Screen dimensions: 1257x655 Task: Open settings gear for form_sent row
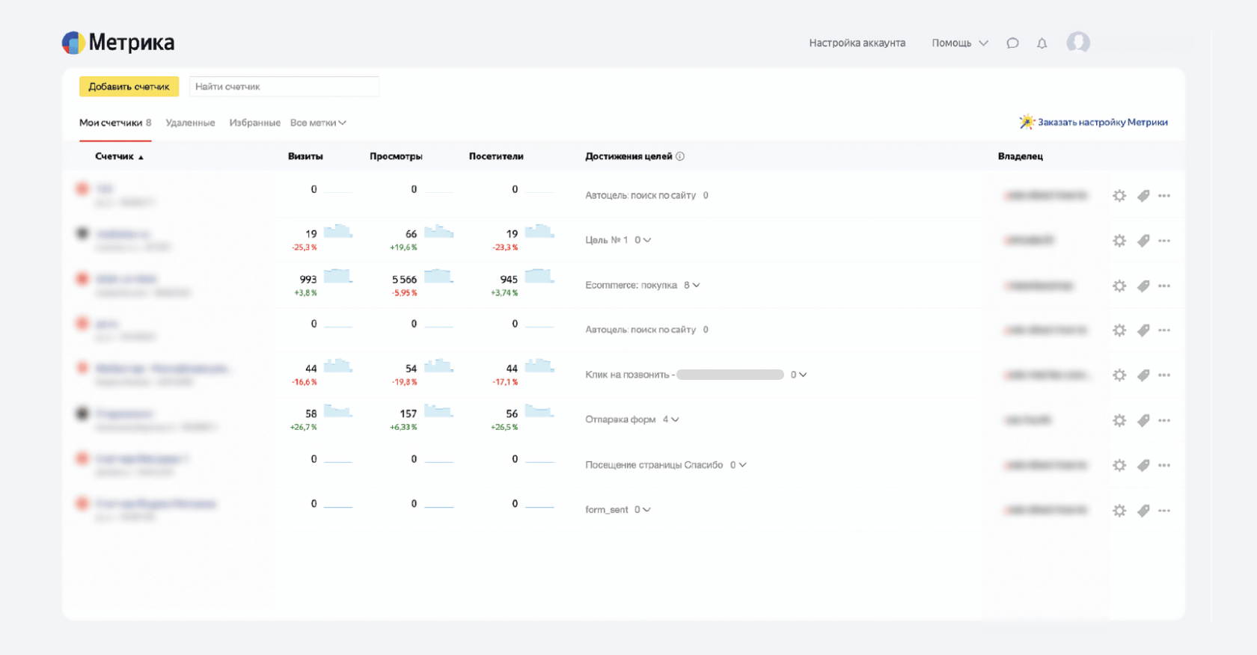1119,511
